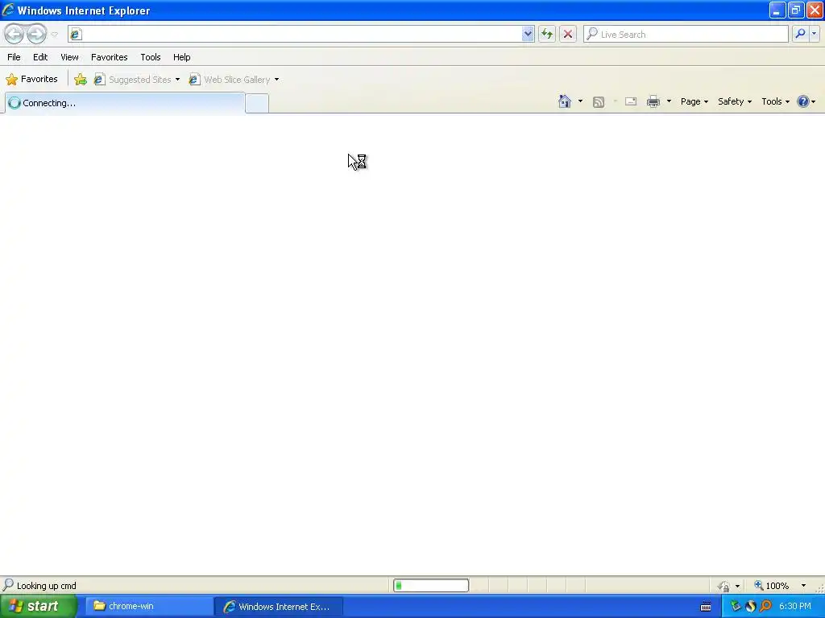Restore down the Internet Explorer window
Image resolution: width=825 pixels, height=618 pixels.
(x=796, y=10)
